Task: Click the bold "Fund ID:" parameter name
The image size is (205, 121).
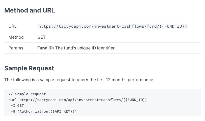Action: [45, 48]
